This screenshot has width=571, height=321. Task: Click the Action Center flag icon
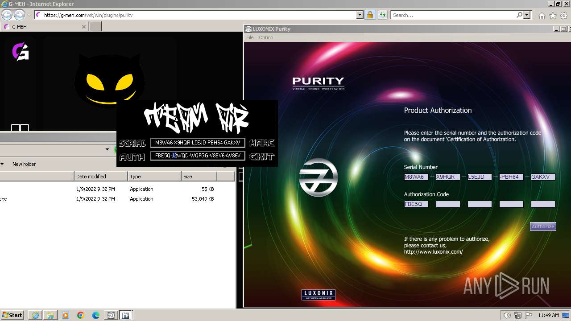point(529,315)
